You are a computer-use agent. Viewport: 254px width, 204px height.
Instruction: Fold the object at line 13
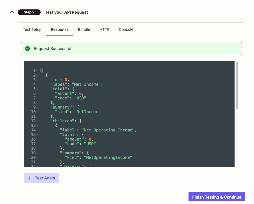pos(37,125)
